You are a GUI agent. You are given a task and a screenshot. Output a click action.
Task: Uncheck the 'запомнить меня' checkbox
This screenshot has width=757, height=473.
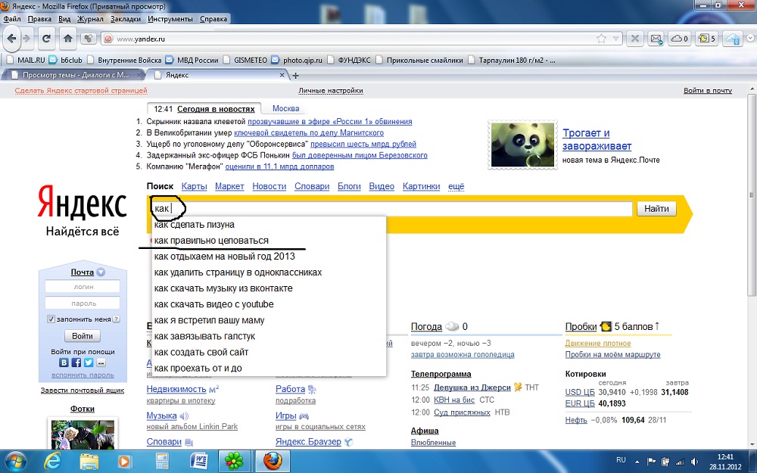51,319
